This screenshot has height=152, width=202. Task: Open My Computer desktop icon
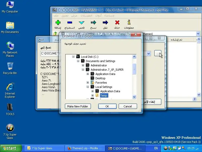[x=10, y=5]
